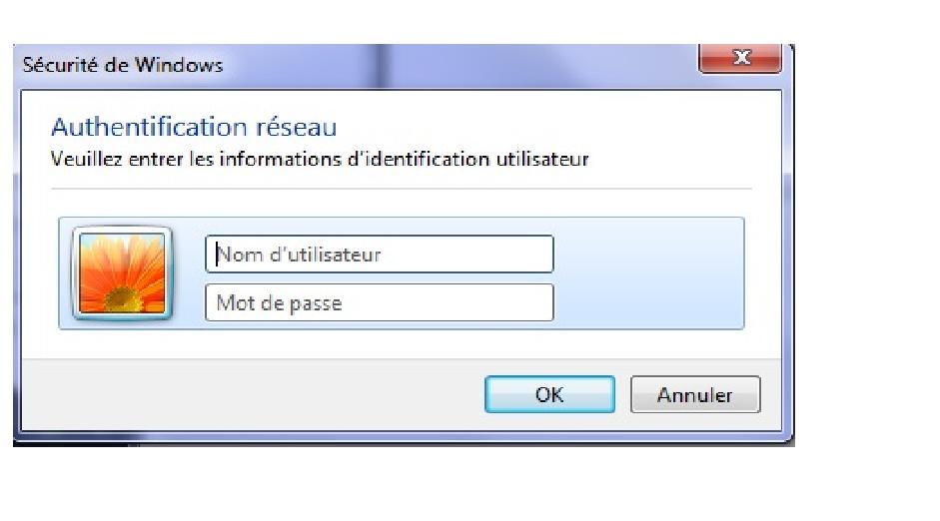Cancel with the Annuler button
This screenshot has height=521, width=940.
point(694,394)
